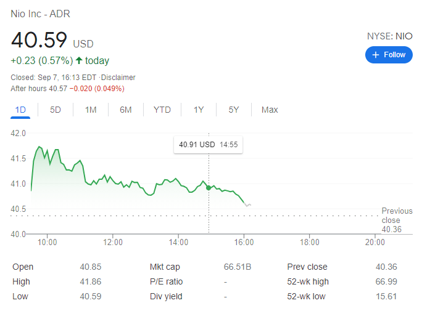Click the Mkt cap value 66.51B

[237, 267]
